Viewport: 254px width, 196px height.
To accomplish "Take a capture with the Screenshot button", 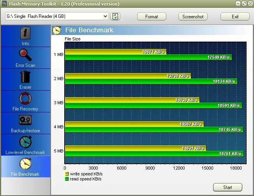I will [x=193, y=17].
